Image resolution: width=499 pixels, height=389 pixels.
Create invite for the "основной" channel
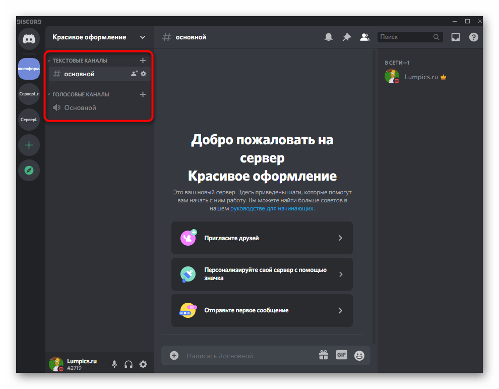[134, 74]
